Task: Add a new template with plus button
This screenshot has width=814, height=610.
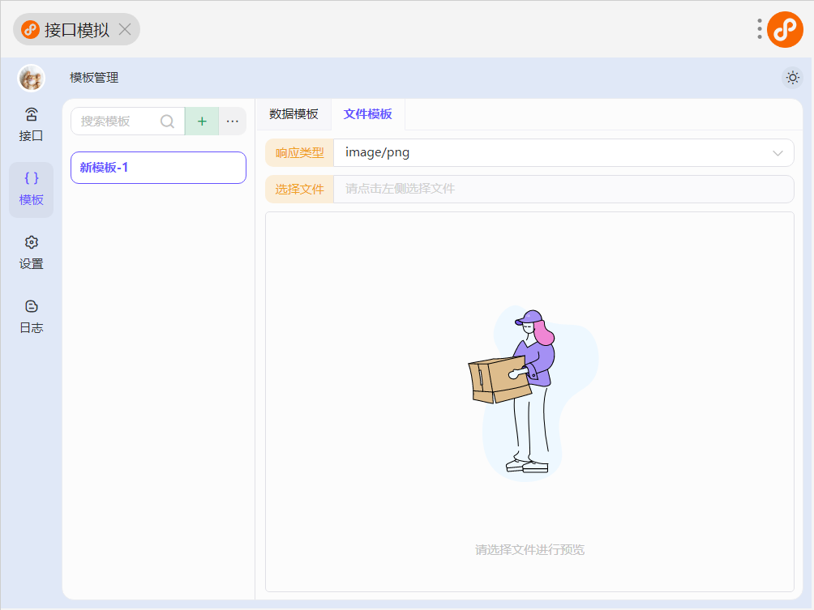Action: coord(202,122)
